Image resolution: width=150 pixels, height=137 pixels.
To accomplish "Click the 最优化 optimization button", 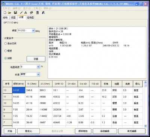I will point(28,131).
